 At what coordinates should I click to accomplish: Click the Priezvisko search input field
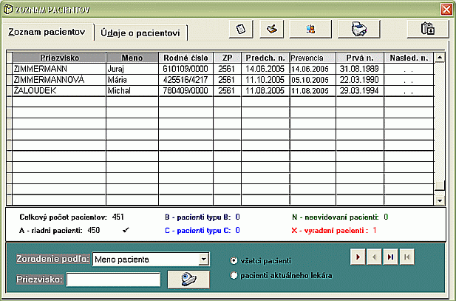click(113, 280)
